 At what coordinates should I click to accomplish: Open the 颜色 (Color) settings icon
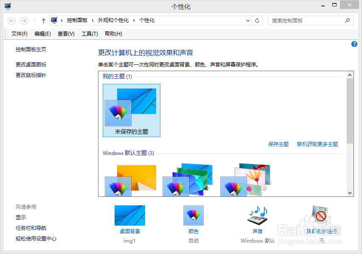[x=193, y=215]
